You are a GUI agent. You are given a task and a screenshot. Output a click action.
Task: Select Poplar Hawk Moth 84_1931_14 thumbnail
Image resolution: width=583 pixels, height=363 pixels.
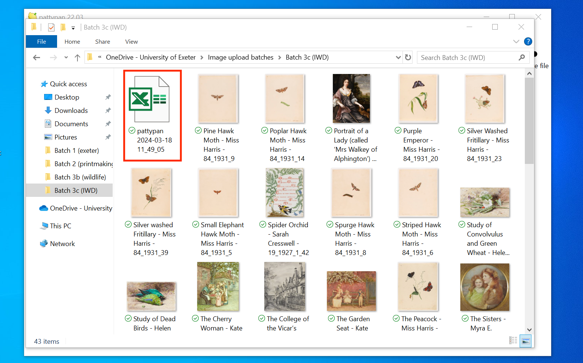[285, 98]
